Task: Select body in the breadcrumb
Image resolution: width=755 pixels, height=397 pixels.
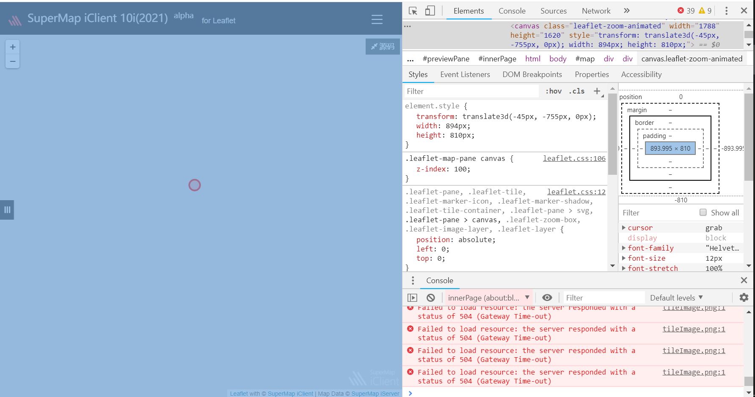Action: click(558, 59)
